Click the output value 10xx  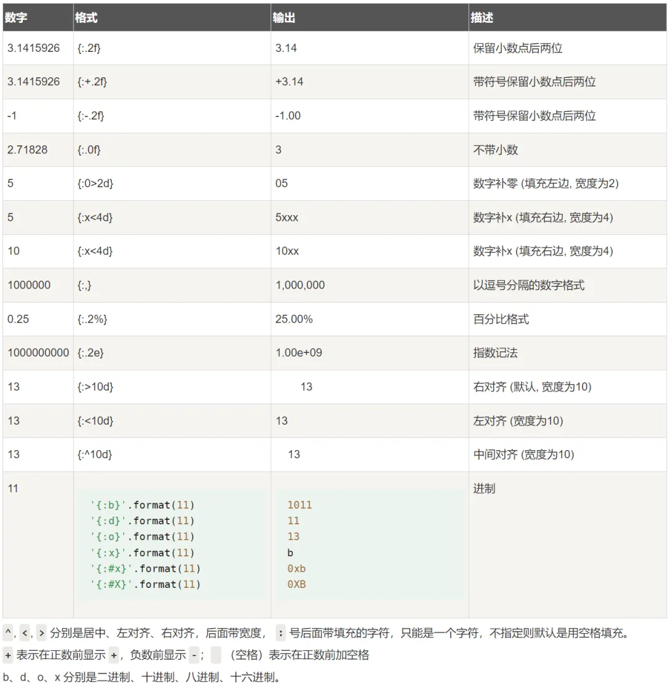[287, 251]
